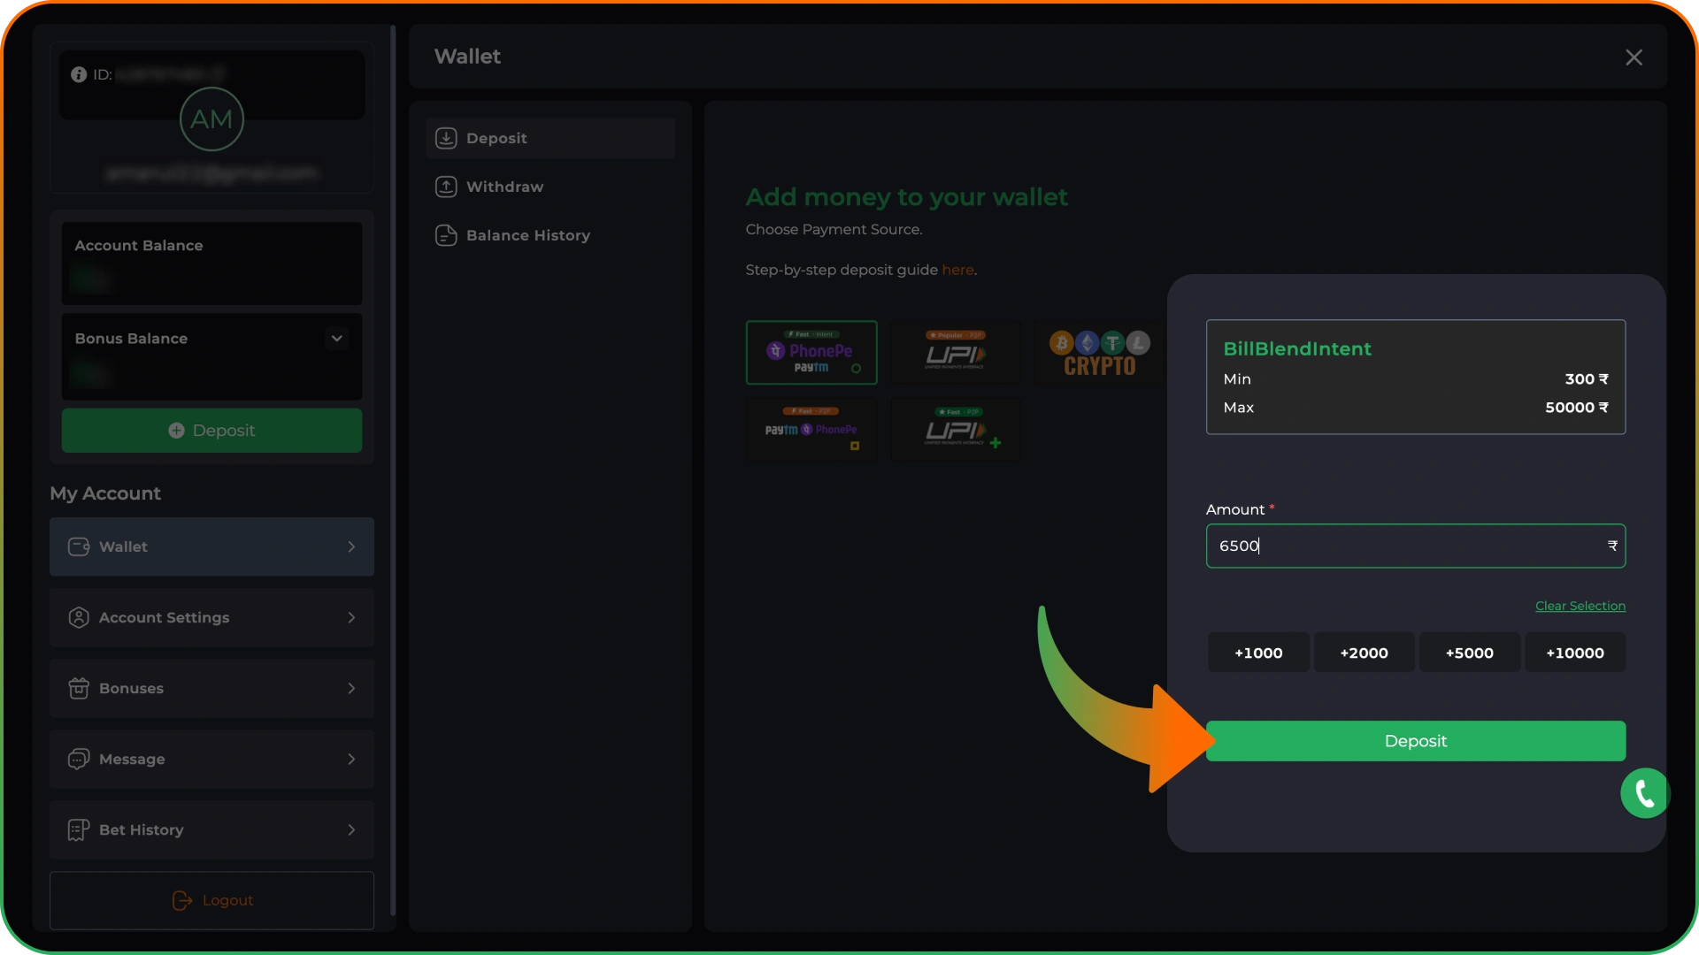Close the Wallet panel with X
The height and width of the screenshot is (955, 1699).
(1634, 57)
